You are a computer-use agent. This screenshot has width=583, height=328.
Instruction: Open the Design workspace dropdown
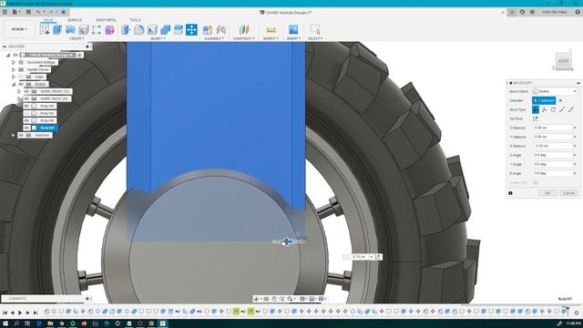coord(19,29)
